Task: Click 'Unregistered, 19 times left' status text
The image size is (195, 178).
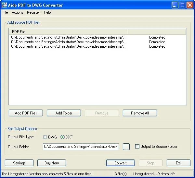Action: pyautogui.click(x=154, y=174)
